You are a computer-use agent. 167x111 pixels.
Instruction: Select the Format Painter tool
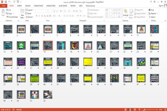coord(12,17)
